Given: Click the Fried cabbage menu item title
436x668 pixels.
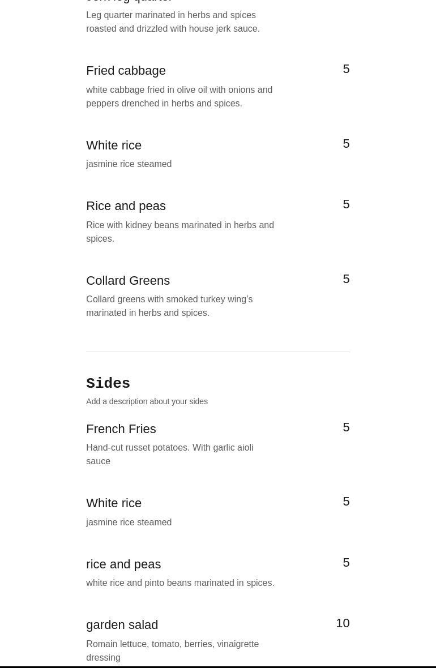Looking at the screenshot, I should click(x=126, y=71).
